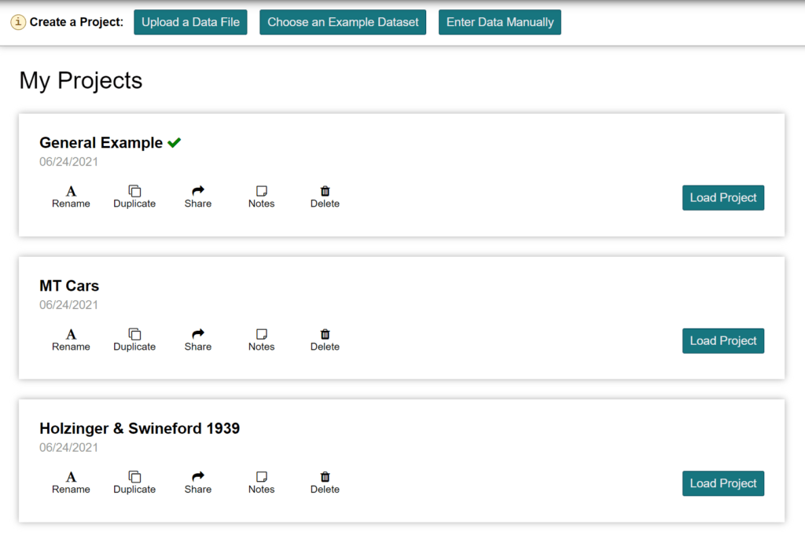805x543 pixels.
Task: Rename the General Example project
Action: 71,196
